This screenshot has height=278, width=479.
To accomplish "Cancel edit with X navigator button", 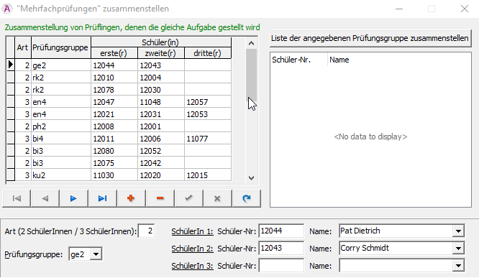I will [217, 198].
